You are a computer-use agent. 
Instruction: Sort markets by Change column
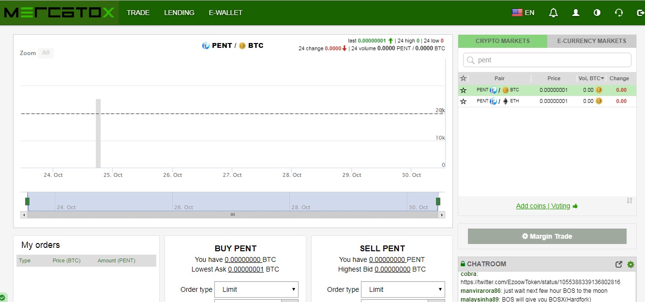pyautogui.click(x=619, y=78)
